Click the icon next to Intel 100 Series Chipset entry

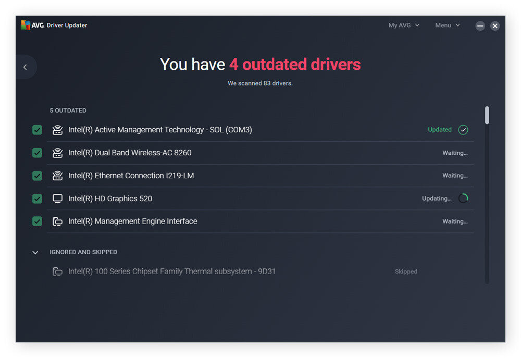click(x=57, y=271)
